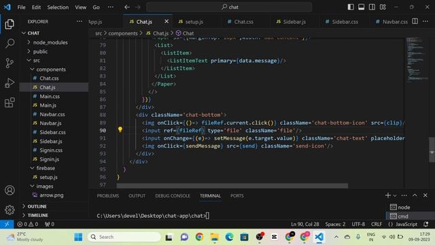Open the Accounts menu icon
This screenshot has width=435, height=245.
pos(10,191)
